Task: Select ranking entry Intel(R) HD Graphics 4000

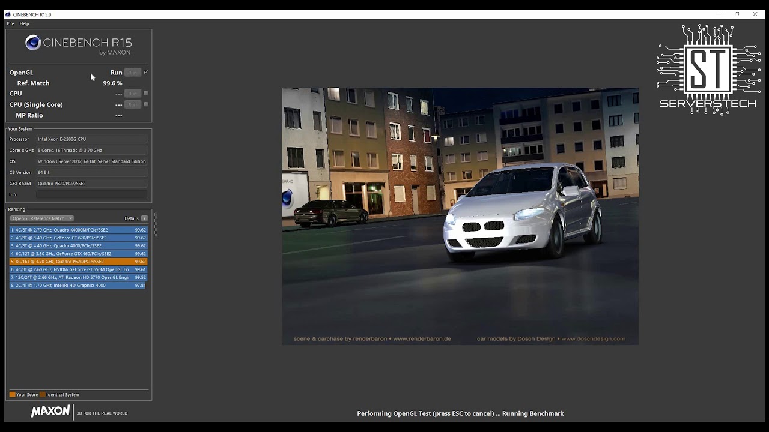Action: 78,285
